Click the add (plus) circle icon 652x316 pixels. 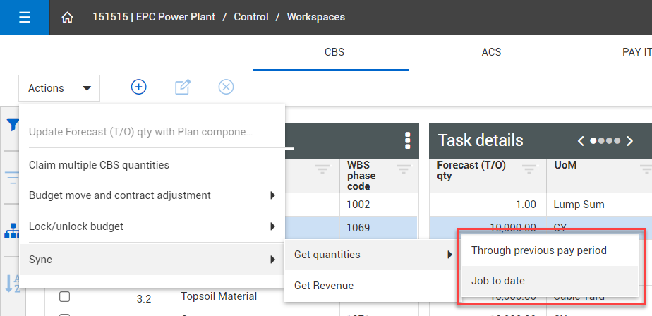point(139,87)
